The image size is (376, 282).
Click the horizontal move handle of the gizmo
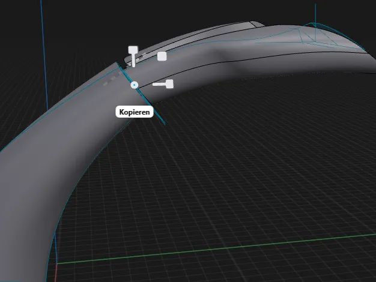(x=163, y=84)
